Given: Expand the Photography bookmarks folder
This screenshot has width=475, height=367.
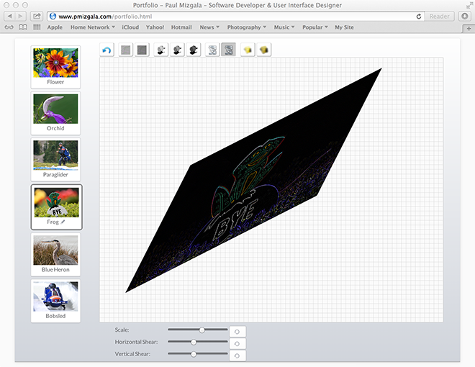Looking at the screenshot, I should point(247,27).
